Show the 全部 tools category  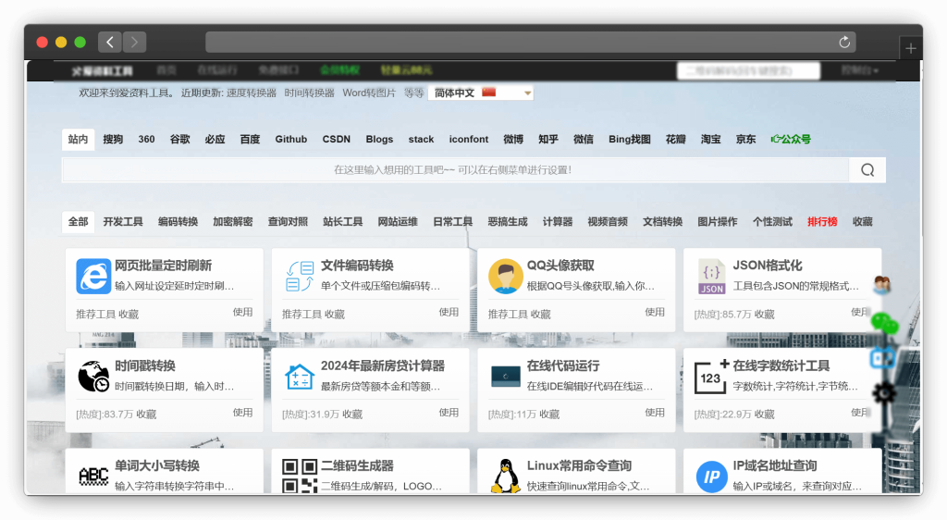tap(78, 222)
